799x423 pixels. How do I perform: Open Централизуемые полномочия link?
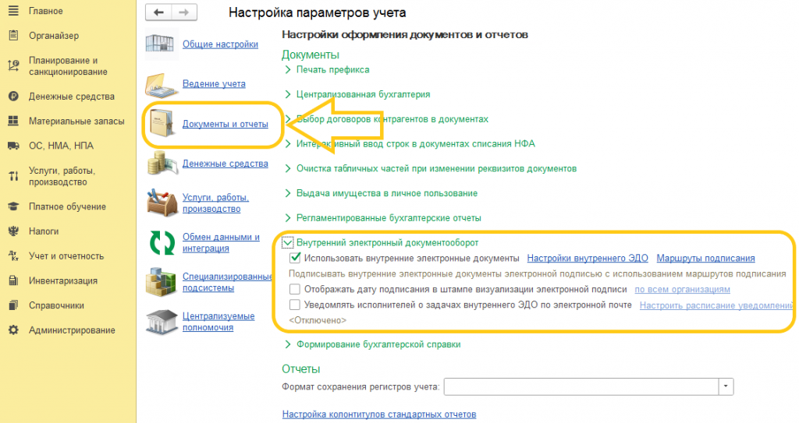pos(218,322)
